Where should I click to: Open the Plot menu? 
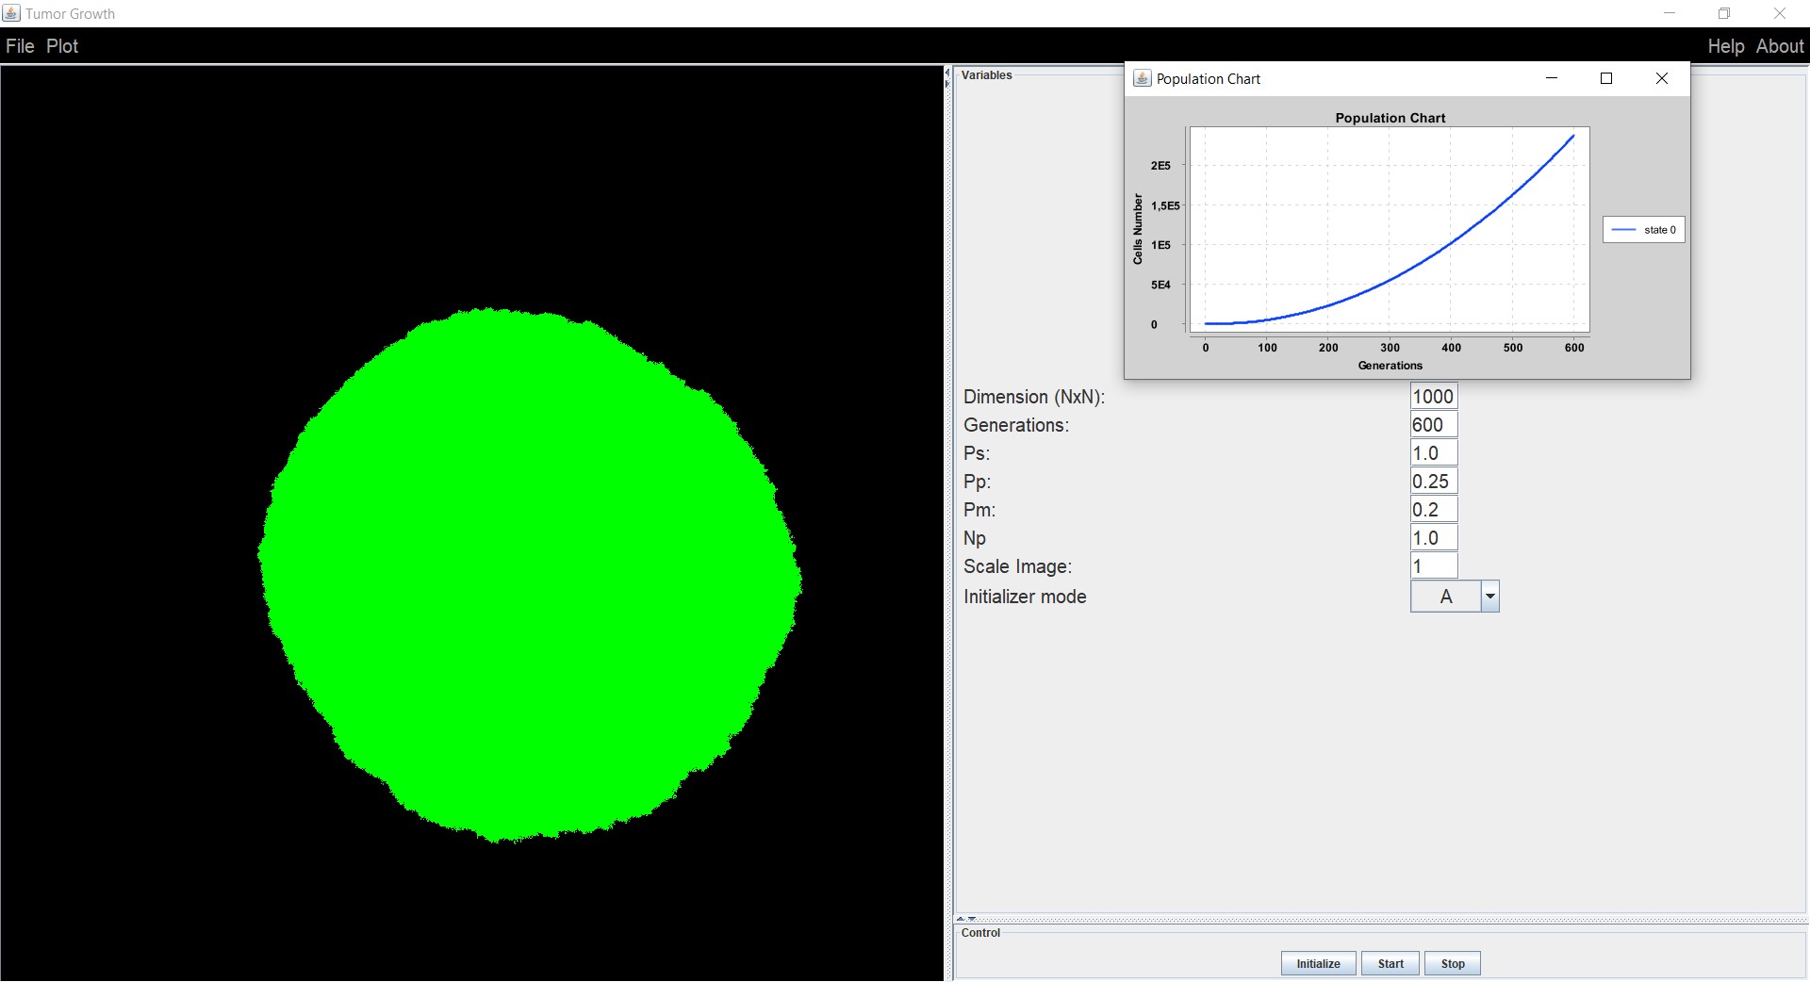pos(62,46)
